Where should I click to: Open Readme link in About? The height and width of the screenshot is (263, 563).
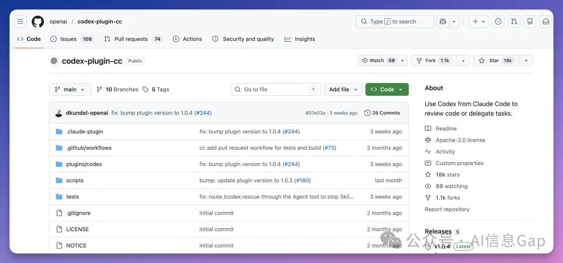tap(441, 129)
